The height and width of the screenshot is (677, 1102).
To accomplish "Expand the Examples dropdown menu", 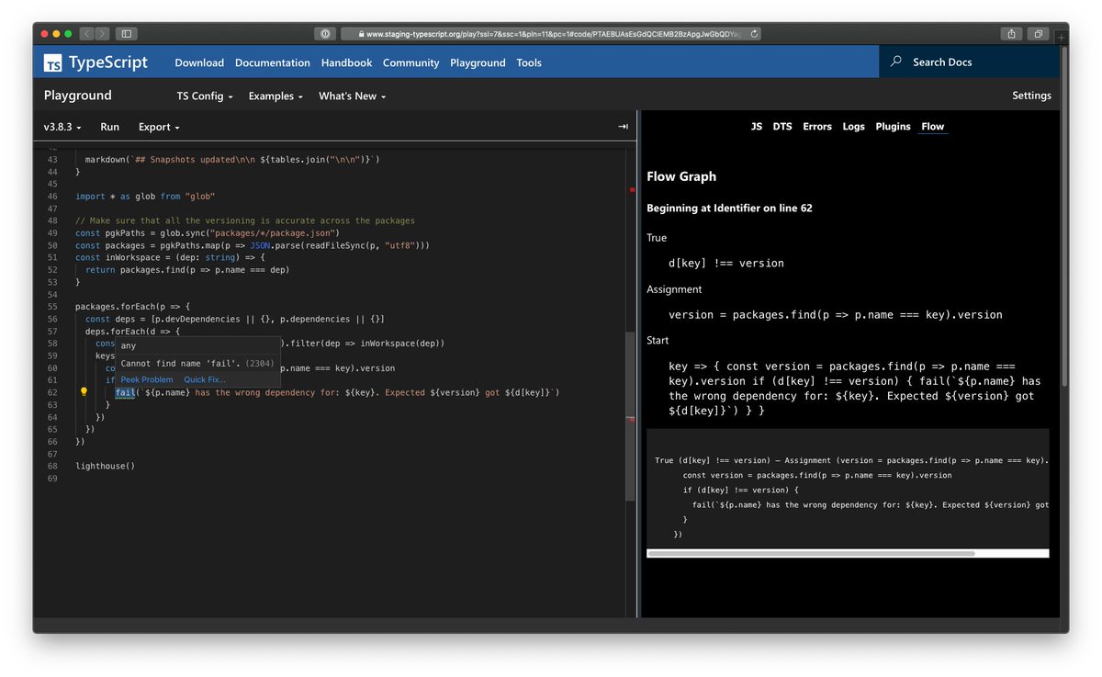I will [275, 96].
